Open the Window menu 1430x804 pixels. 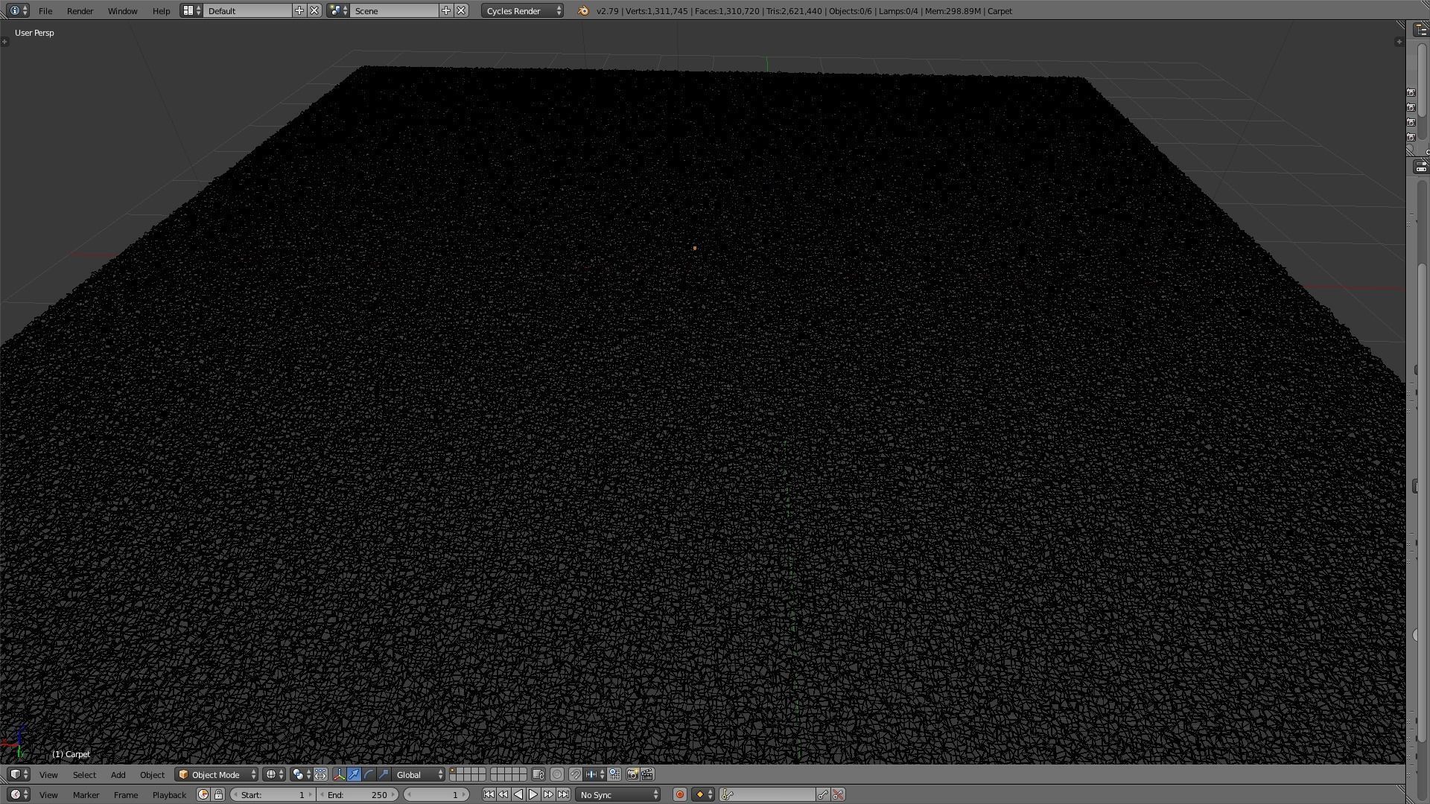point(122,11)
